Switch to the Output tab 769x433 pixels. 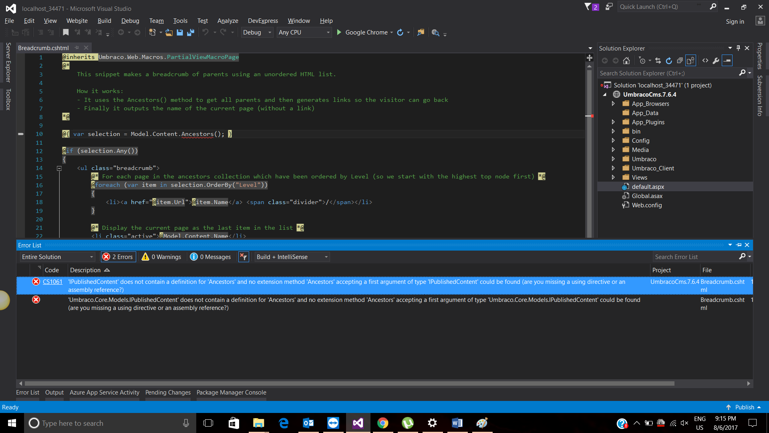coord(54,393)
